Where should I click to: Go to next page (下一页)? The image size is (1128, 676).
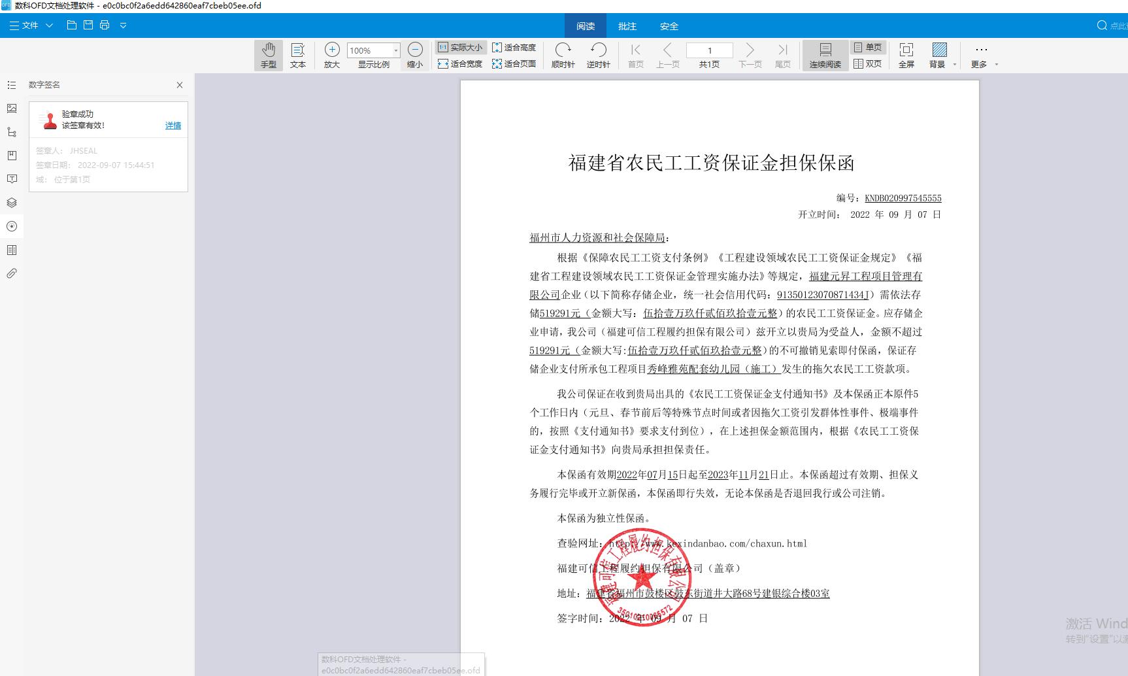(x=750, y=55)
